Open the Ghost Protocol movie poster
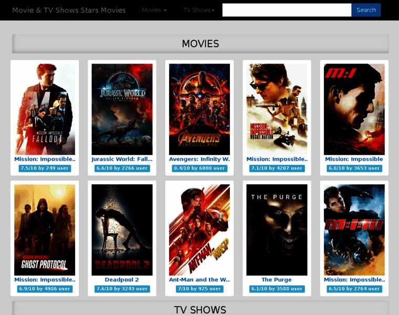This screenshot has width=399, height=315. [45, 230]
